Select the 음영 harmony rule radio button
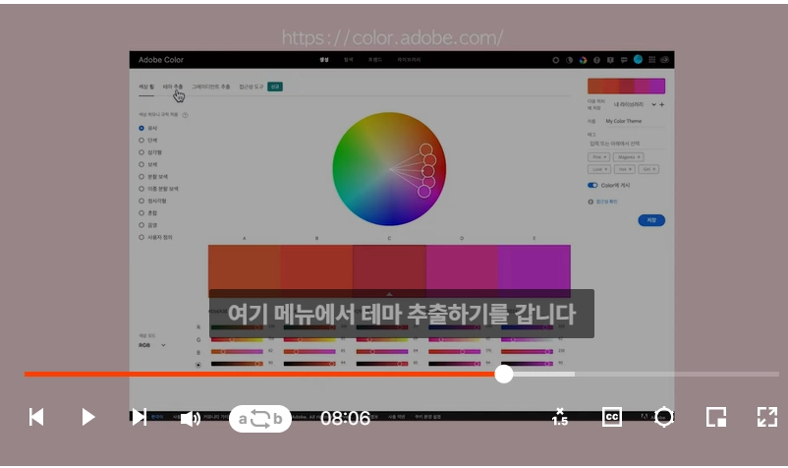This screenshot has width=788, height=468. (141, 225)
